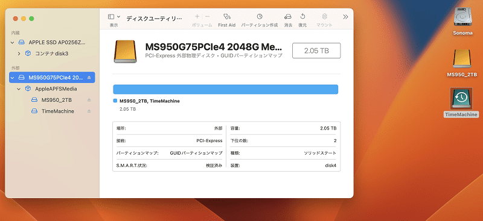Click the add volume plus icon
Viewport: 483px width, 221px height.
pos(197,17)
